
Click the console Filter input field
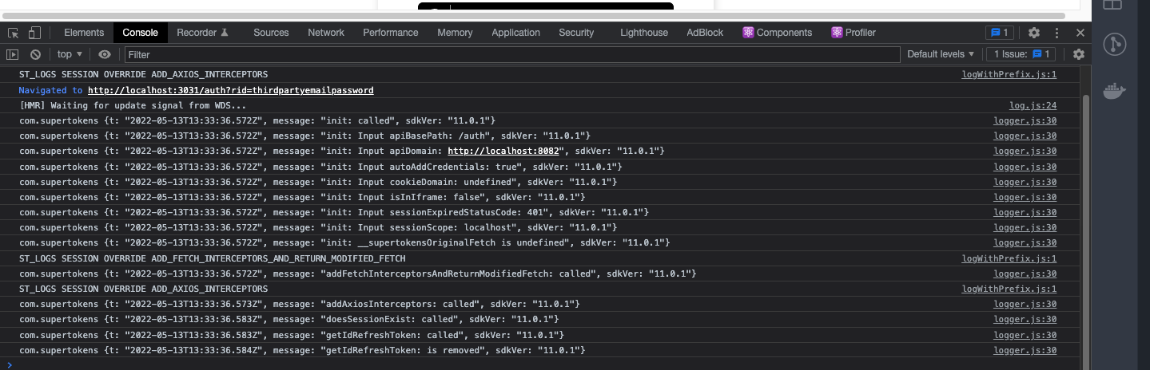coord(511,54)
